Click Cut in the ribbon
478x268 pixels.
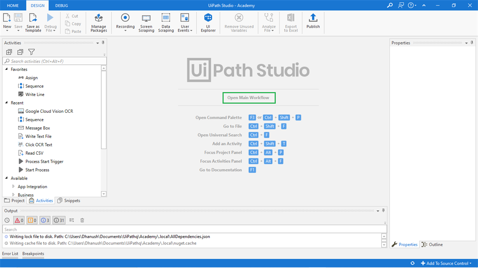(72, 16)
